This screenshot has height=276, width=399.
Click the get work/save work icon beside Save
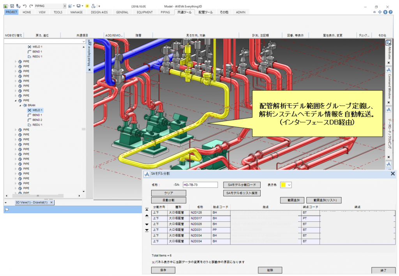18,6
